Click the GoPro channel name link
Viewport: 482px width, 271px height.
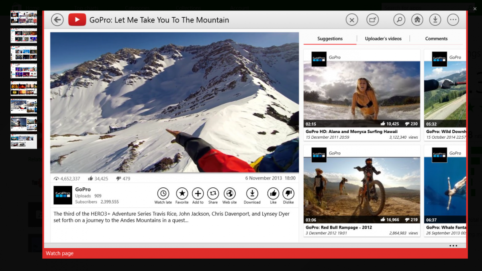83,189
